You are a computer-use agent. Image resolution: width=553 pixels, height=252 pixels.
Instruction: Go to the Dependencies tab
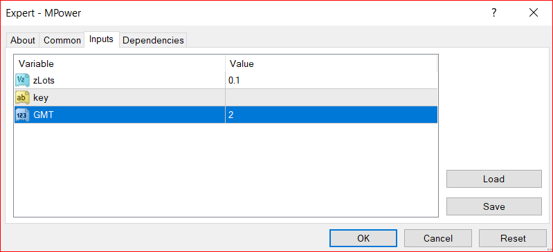[153, 40]
